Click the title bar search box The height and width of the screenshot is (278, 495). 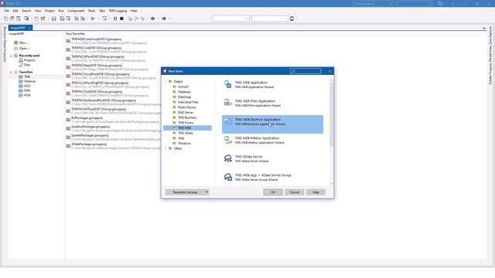[415, 3]
